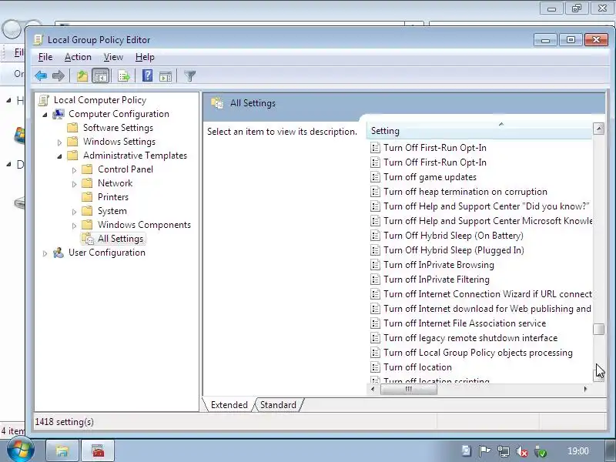Image resolution: width=616 pixels, height=462 pixels.
Task: Select Turn off Local Group Policy objects processing
Action: coord(478,353)
